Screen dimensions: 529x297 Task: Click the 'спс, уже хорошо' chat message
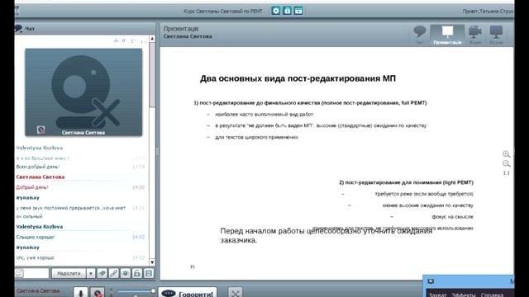[35, 257]
